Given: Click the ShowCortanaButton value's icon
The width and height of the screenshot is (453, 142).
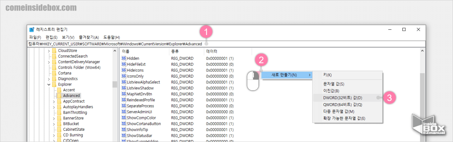Looking at the screenshot, I should point(124,124).
